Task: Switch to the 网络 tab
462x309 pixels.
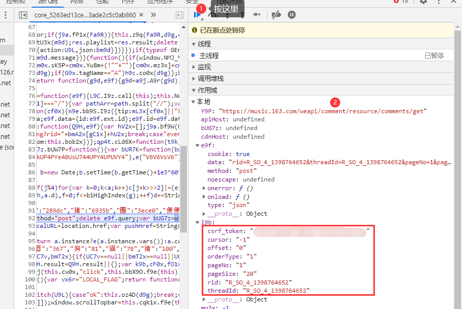Action: point(76,2)
